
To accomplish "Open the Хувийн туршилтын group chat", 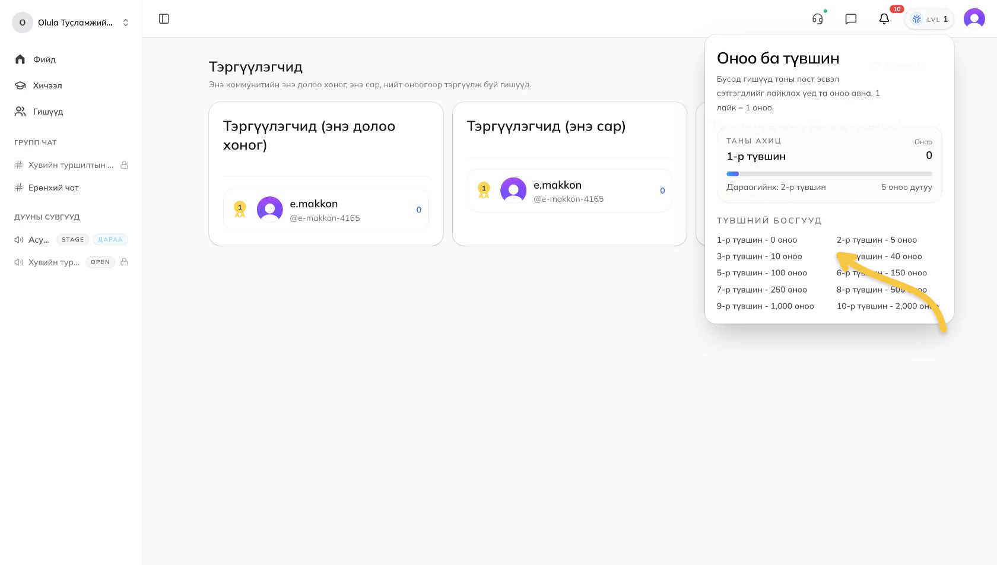I will 71,165.
